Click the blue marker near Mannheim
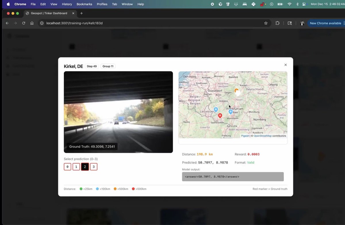 [231, 112]
